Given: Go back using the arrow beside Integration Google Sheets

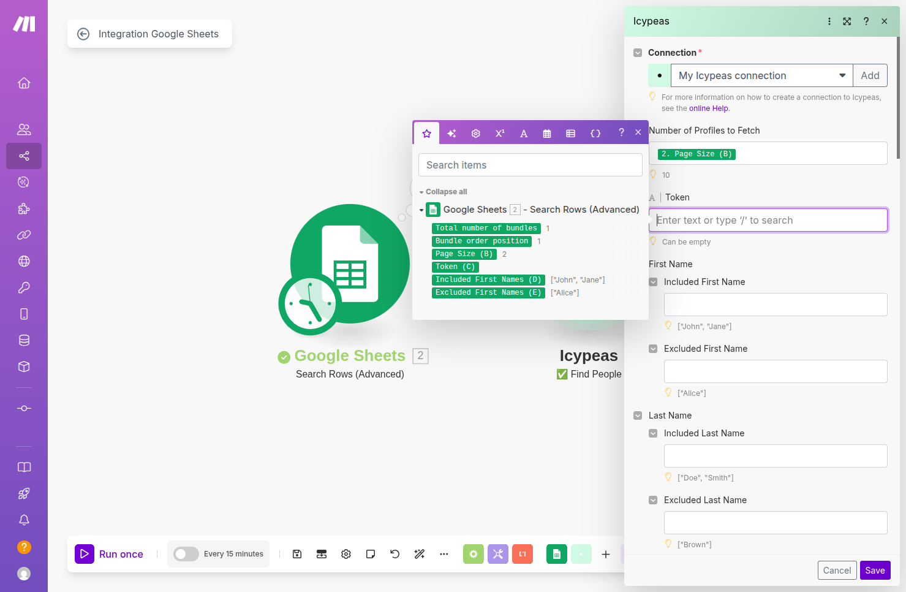Looking at the screenshot, I should 83,34.
